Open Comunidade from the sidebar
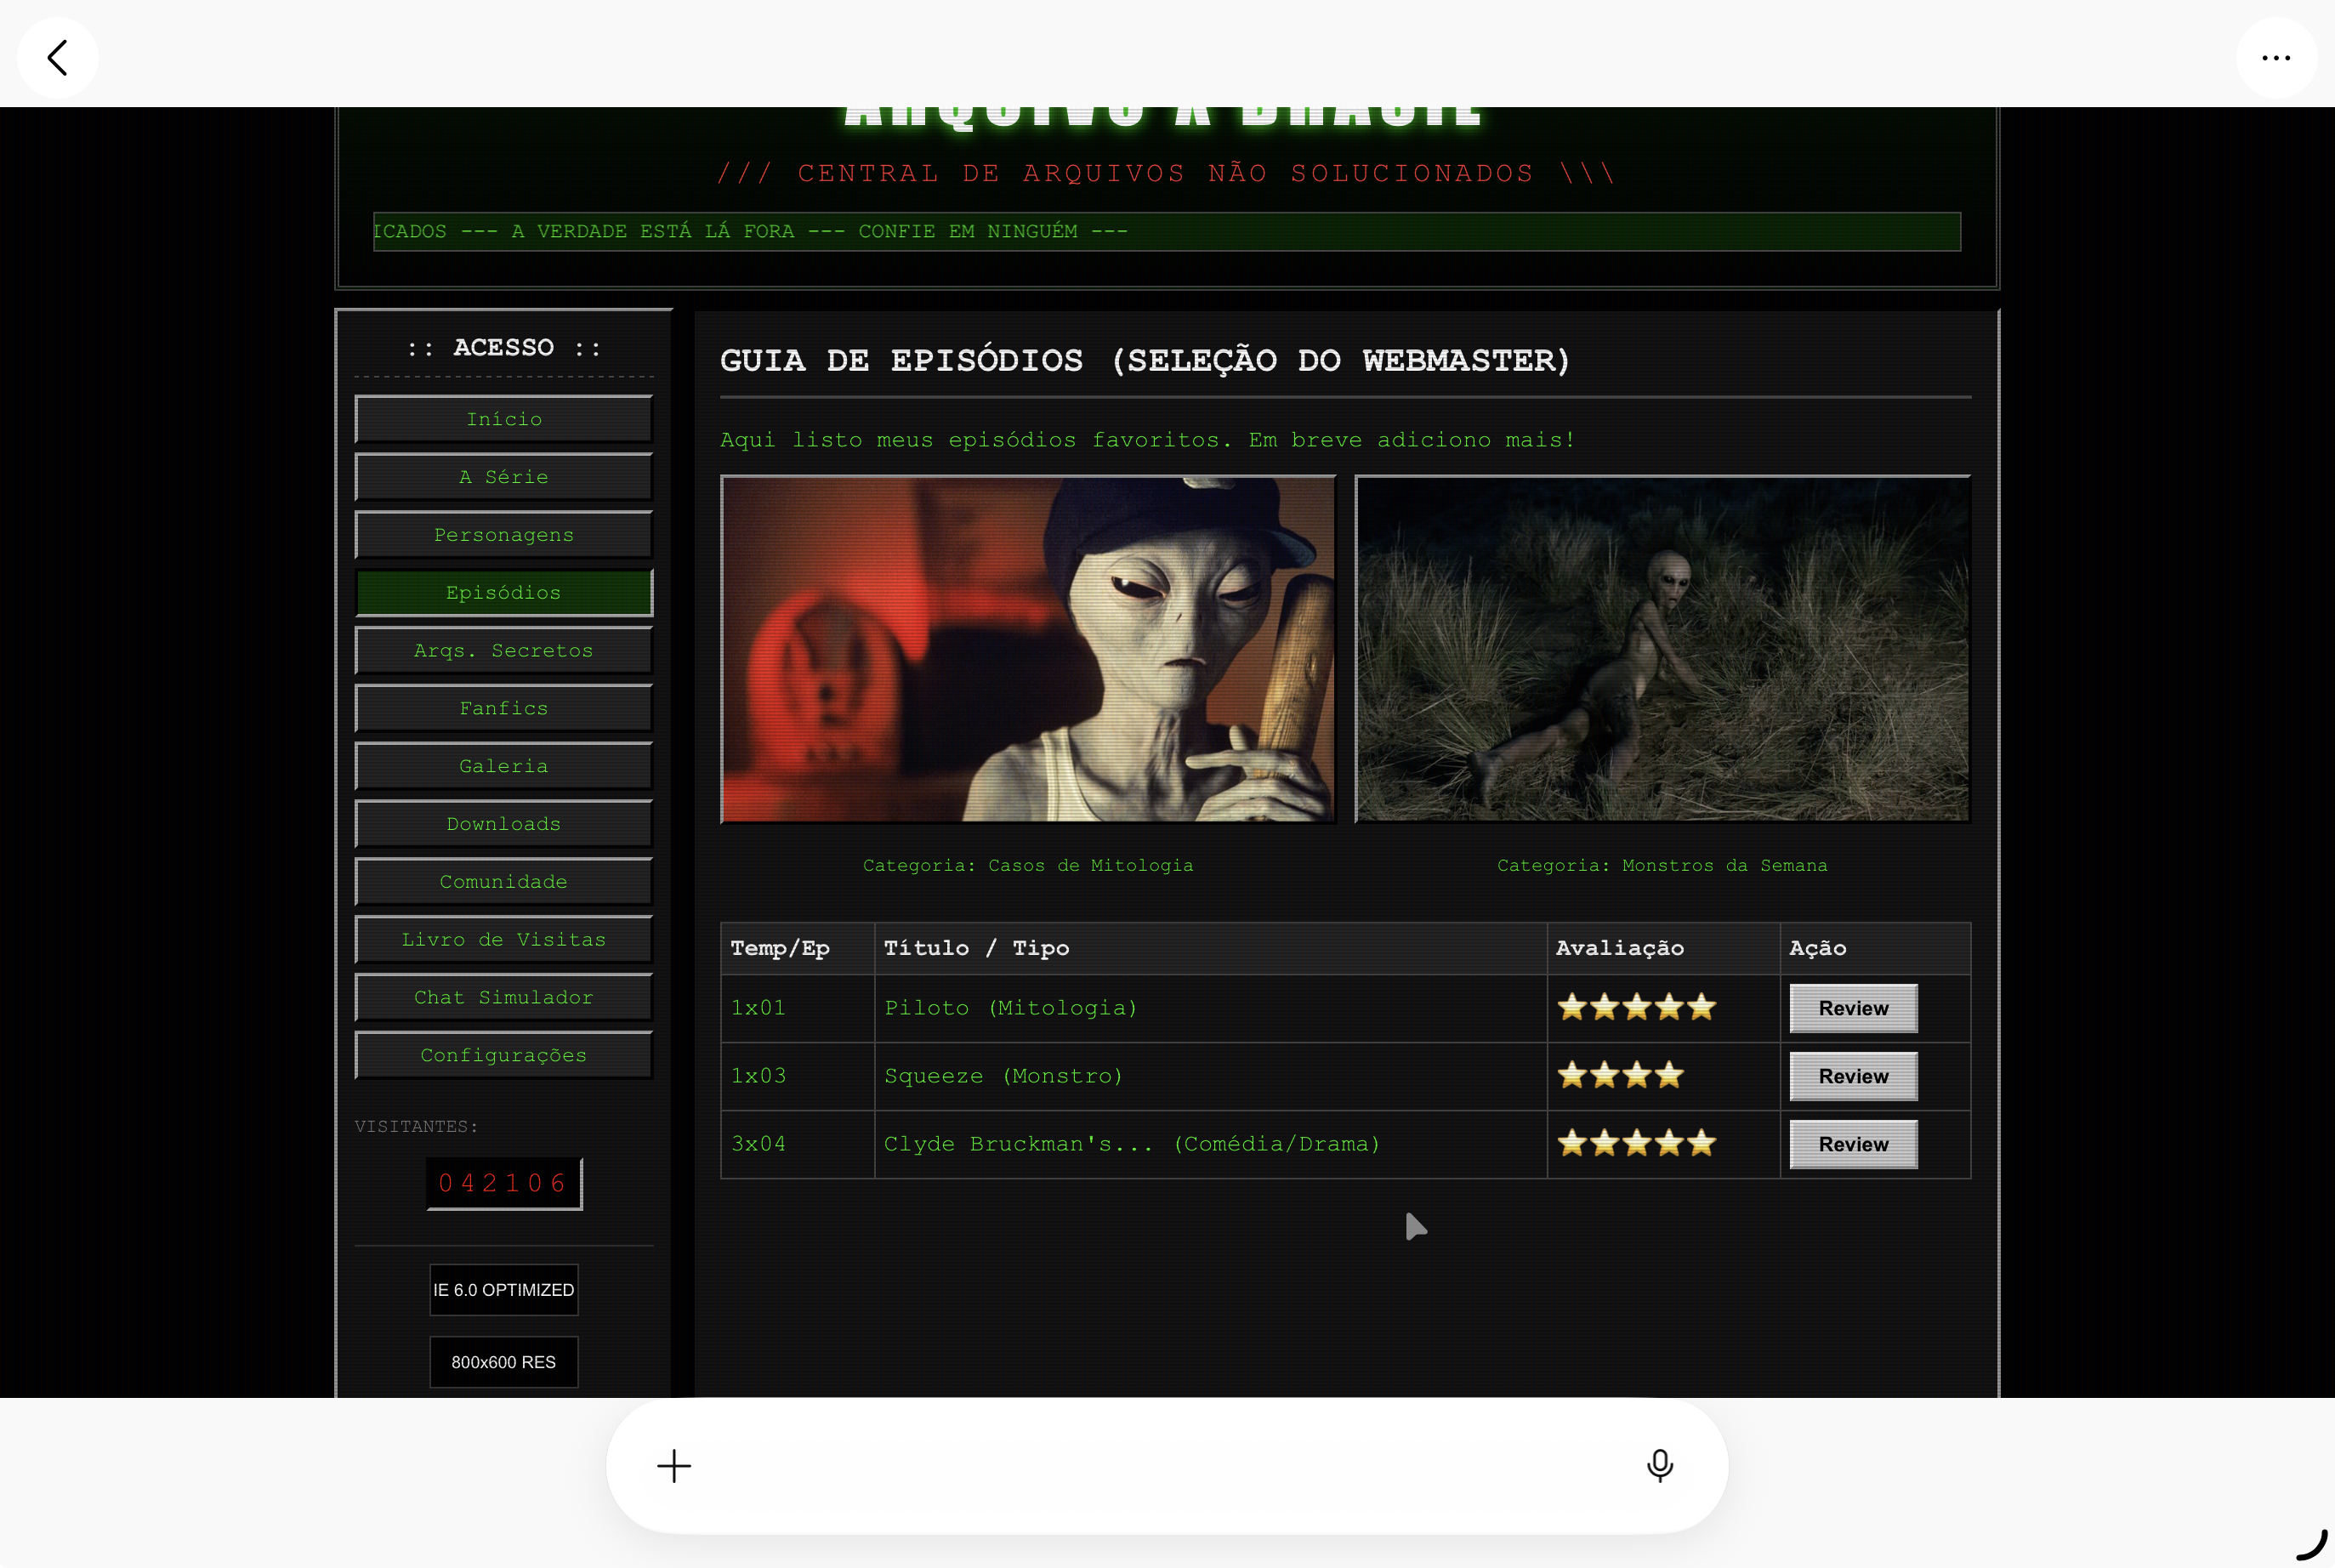Image resolution: width=2335 pixels, height=1568 pixels. coord(504,882)
